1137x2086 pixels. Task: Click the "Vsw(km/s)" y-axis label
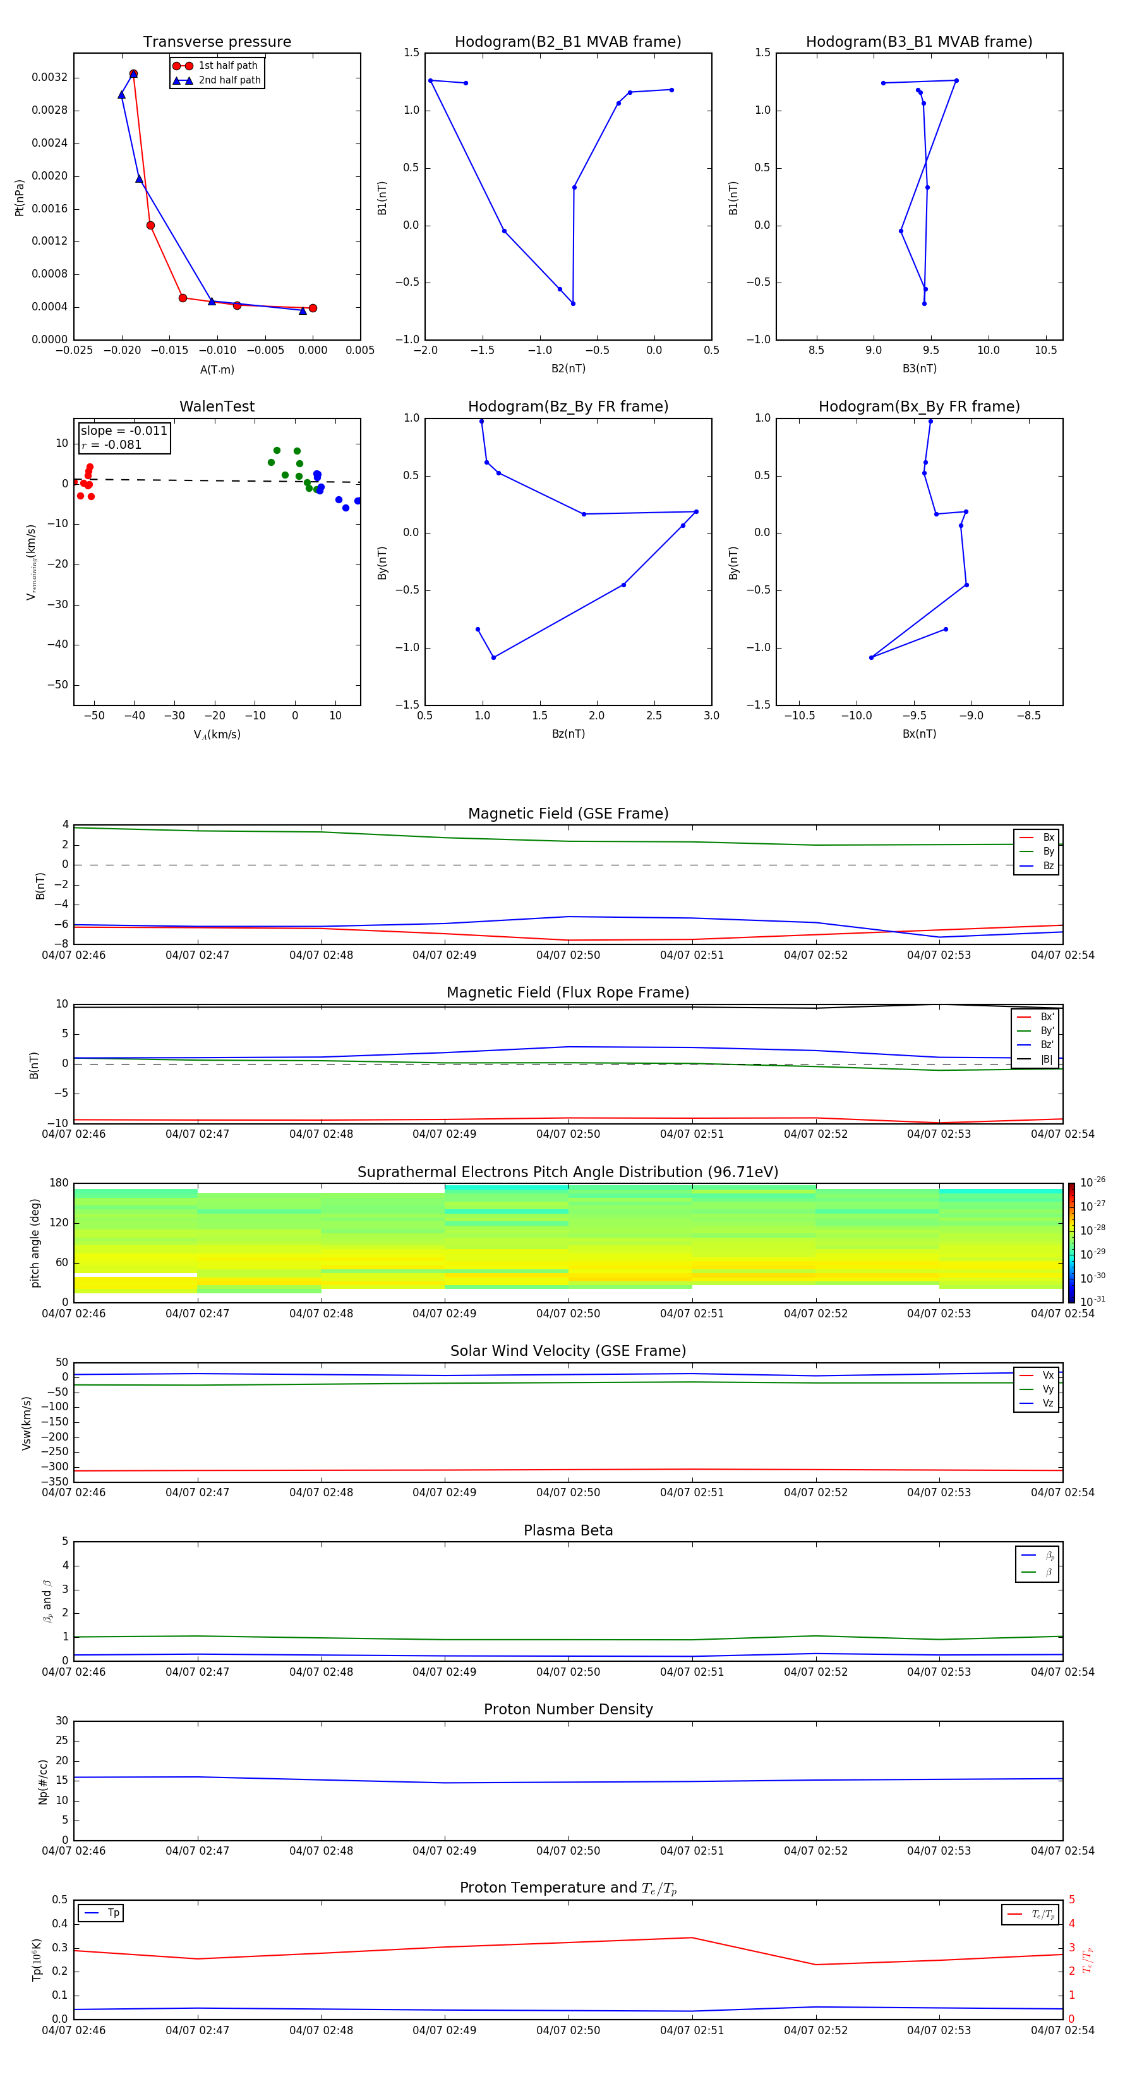pyautogui.click(x=26, y=1423)
